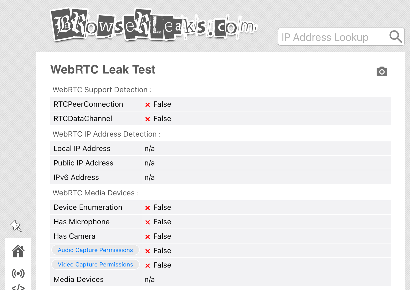This screenshot has height=290, width=410.
Task: Click the False value for RTCDataChannel
Action: 162,119
